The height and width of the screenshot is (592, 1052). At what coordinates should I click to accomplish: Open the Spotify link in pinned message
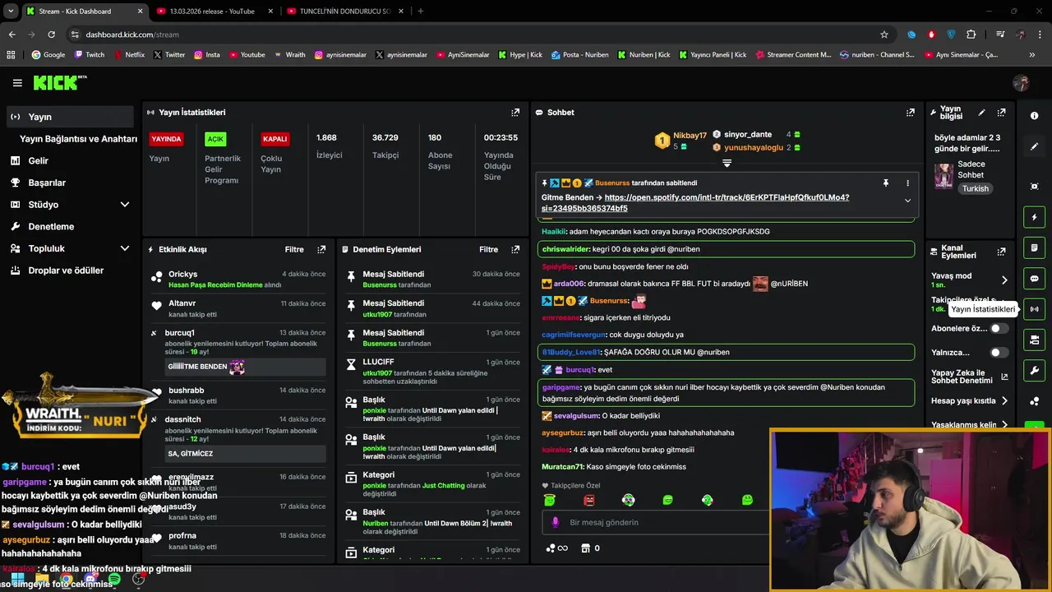pyautogui.click(x=694, y=203)
